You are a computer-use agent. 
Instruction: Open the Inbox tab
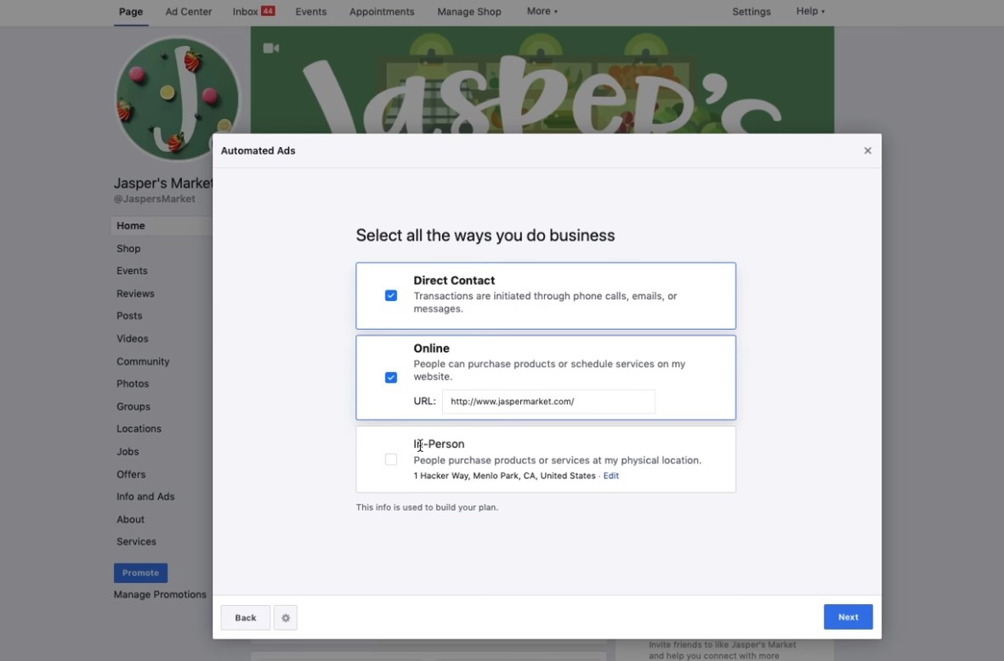[x=245, y=12]
